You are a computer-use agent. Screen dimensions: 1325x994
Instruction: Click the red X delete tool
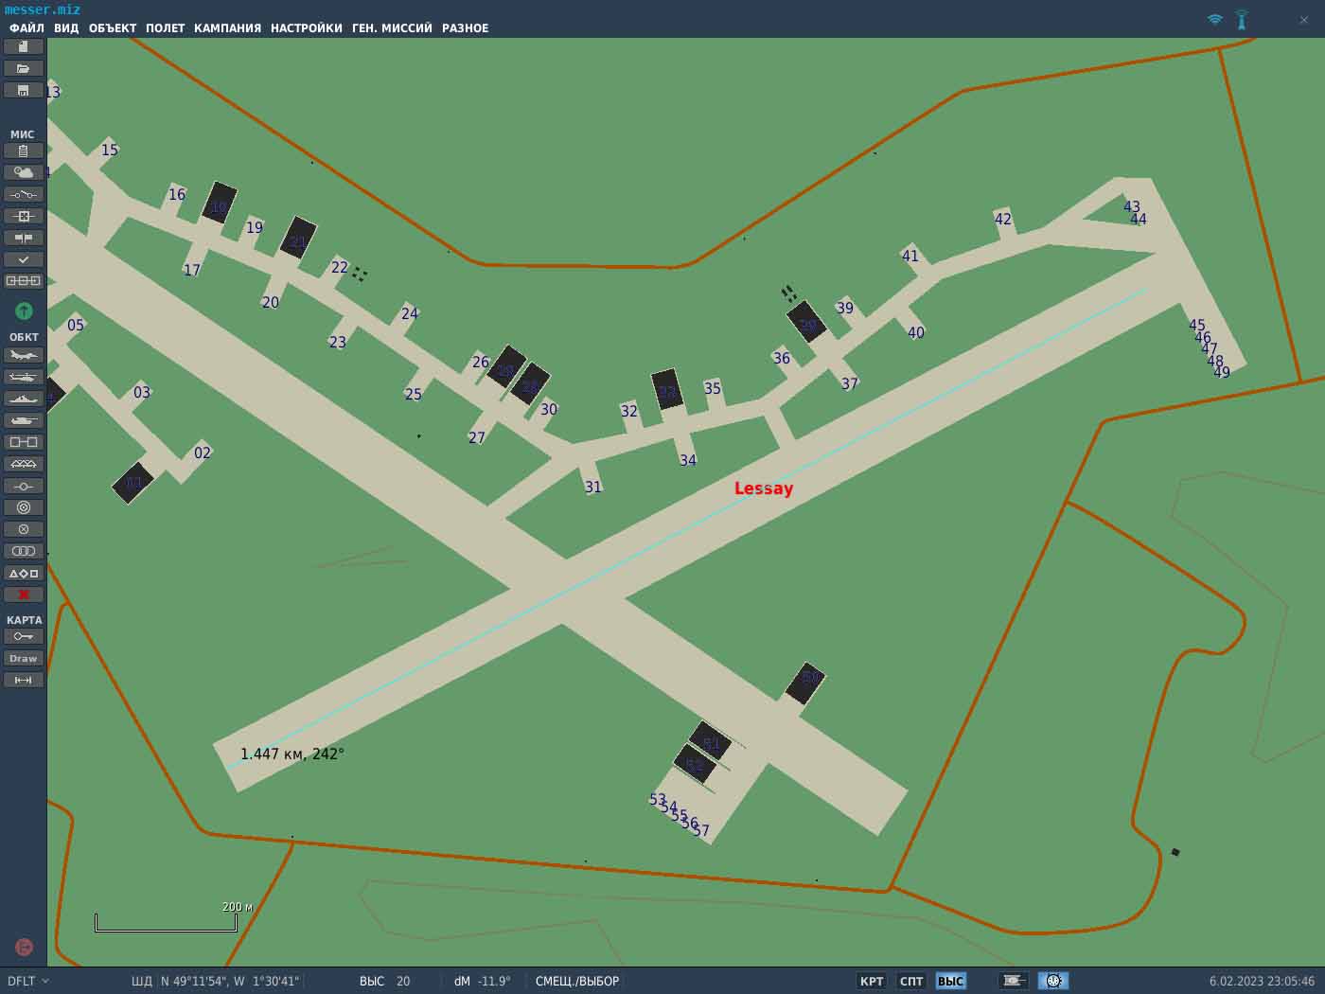[24, 595]
